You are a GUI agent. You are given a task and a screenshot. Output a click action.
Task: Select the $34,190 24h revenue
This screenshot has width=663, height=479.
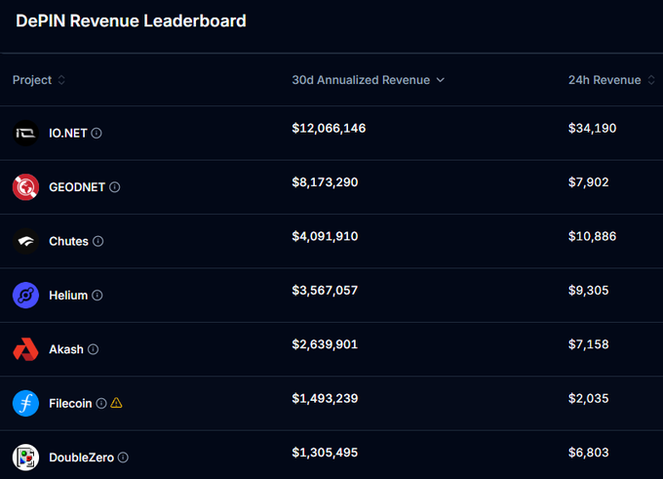pos(593,128)
